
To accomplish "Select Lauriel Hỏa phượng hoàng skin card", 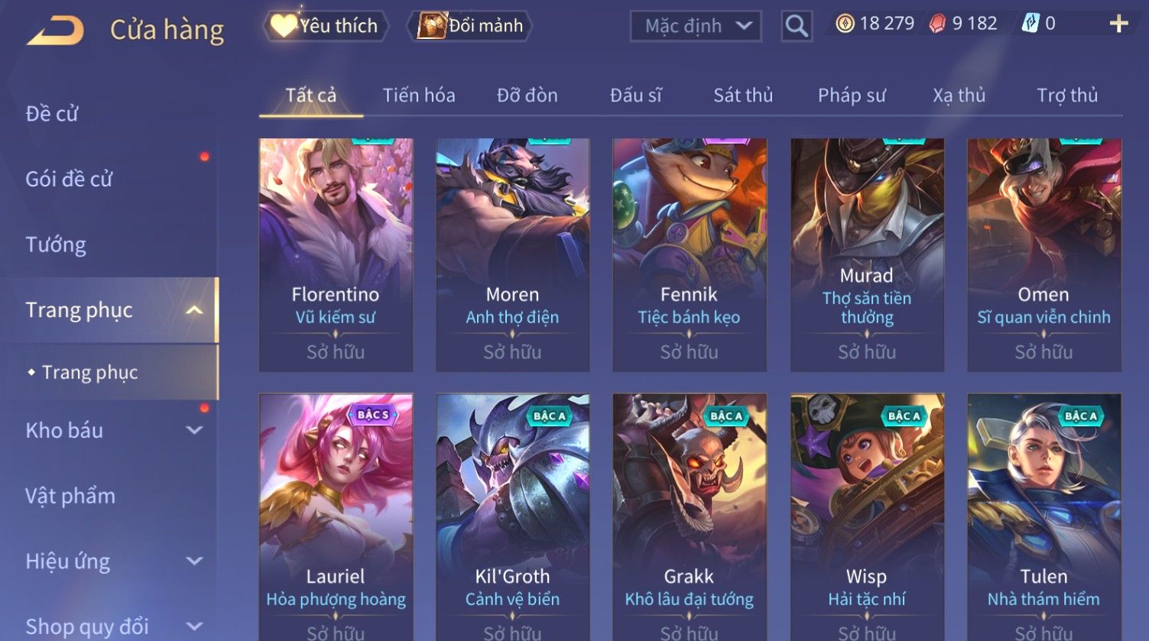I will pyautogui.click(x=336, y=517).
